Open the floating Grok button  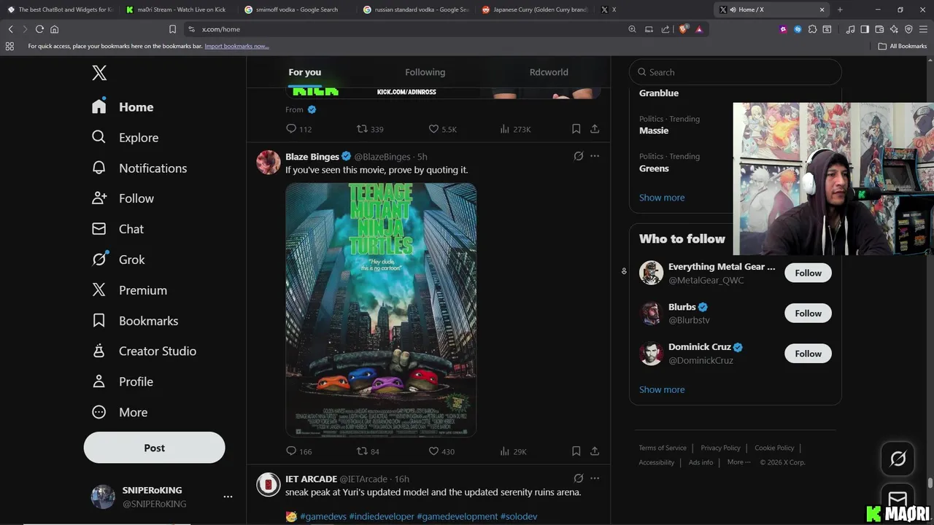click(898, 459)
